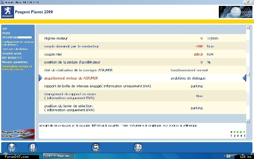Click the green star numbered 5
This screenshot has height=159, width=254.
click(244, 132)
